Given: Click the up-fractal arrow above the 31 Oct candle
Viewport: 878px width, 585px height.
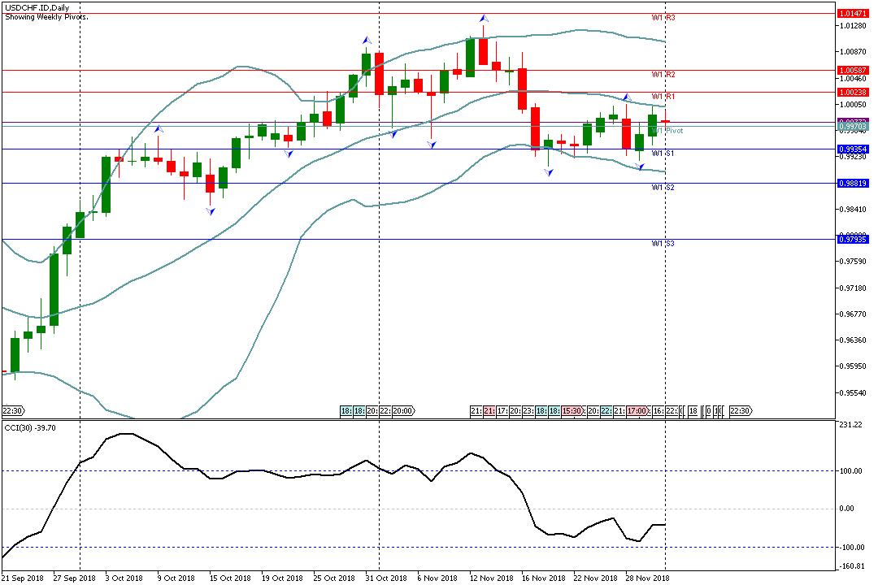Looking at the screenshot, I should click(367, 40).
